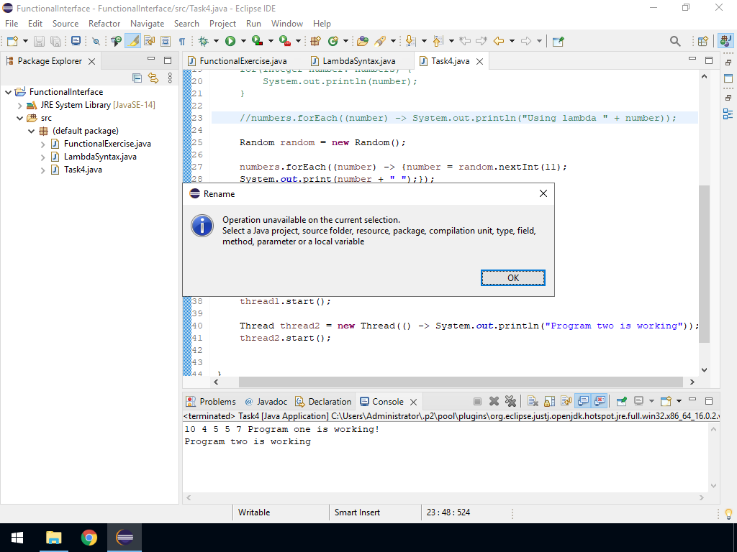737x552 pixels.
Task: Click Pin Console icon
Action: [621, 402]
